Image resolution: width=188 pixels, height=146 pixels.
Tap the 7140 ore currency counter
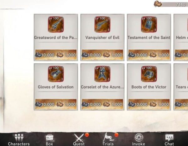tap(171, 4)
